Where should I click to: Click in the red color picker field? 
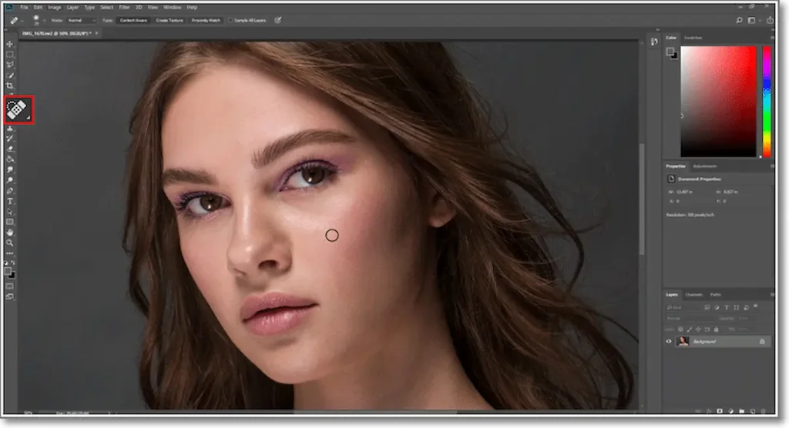pos(718,102)
